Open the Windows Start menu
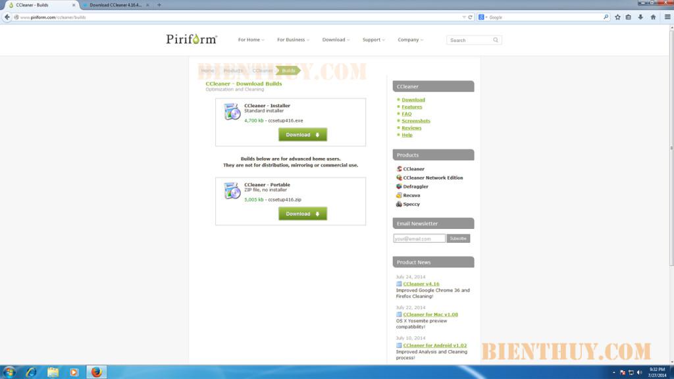 9,372
